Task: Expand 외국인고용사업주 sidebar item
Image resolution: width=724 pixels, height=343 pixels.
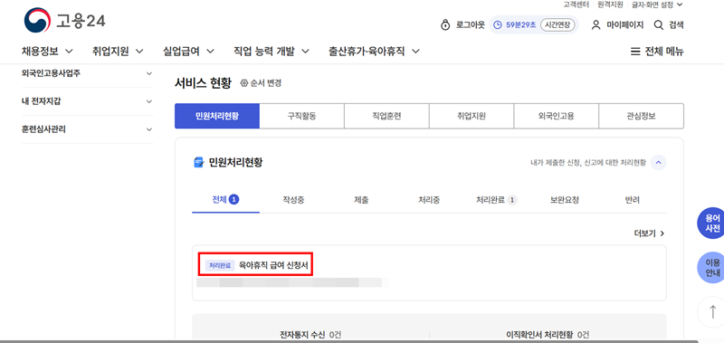Action: click(87, 73)
